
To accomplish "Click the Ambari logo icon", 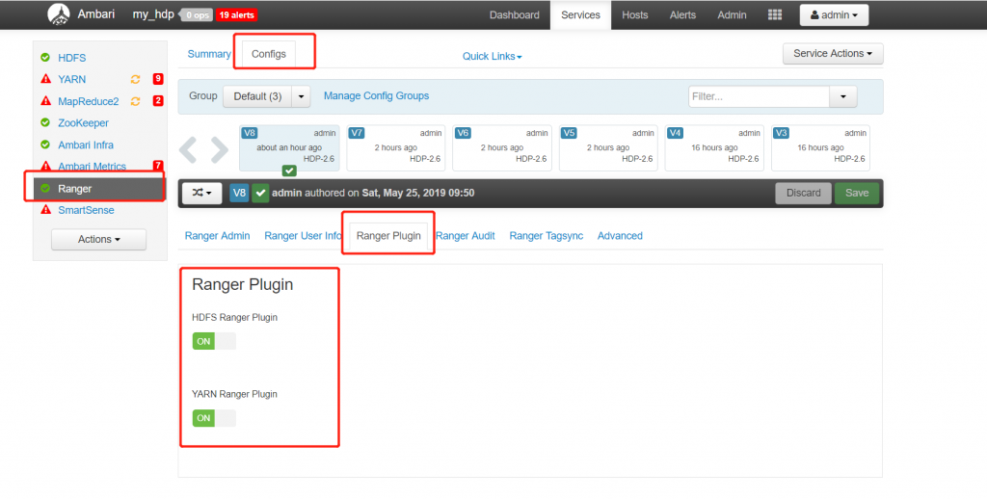I will pos(59,14).
